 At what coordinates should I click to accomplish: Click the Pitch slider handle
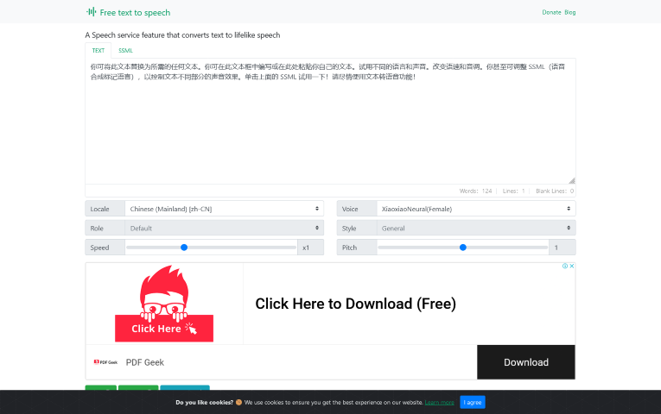click(463, 248)
